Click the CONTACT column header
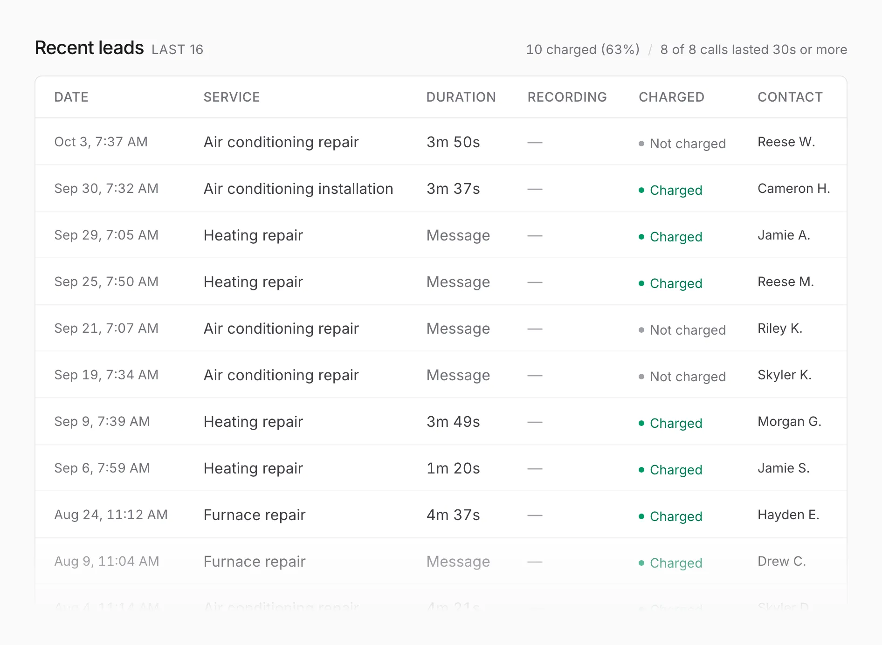882x645 pixels. click(x=790, y=97)
